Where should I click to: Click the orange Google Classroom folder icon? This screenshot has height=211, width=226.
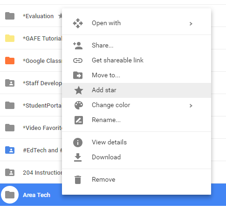10,61
